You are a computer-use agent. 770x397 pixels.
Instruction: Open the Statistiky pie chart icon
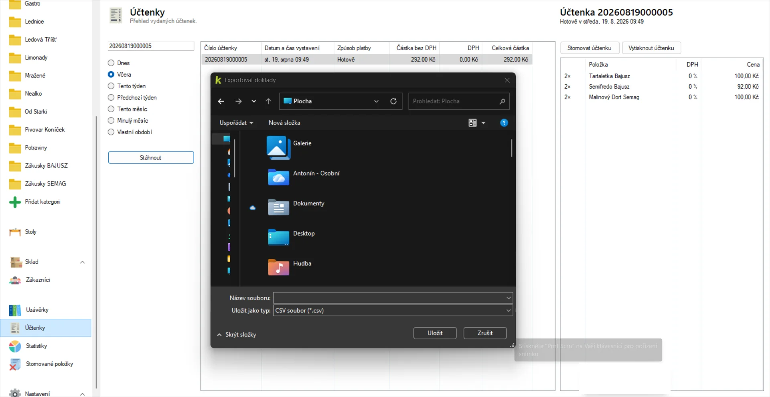pos(15,346)
